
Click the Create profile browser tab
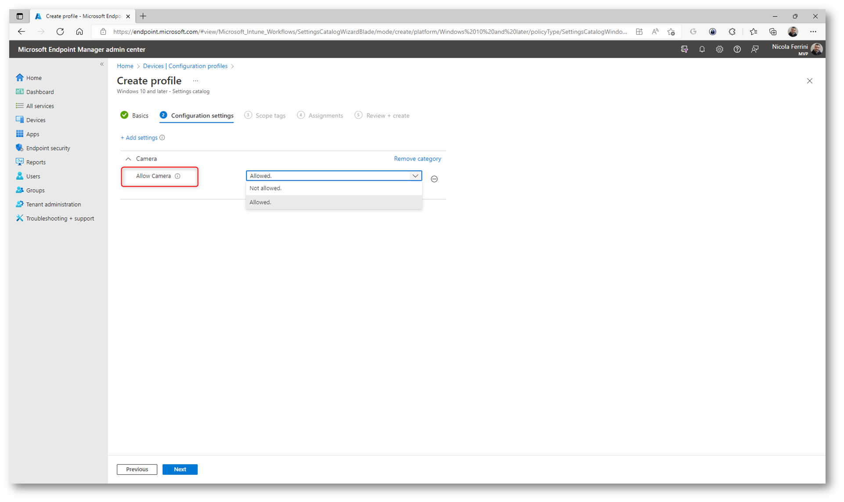point(82,16)
